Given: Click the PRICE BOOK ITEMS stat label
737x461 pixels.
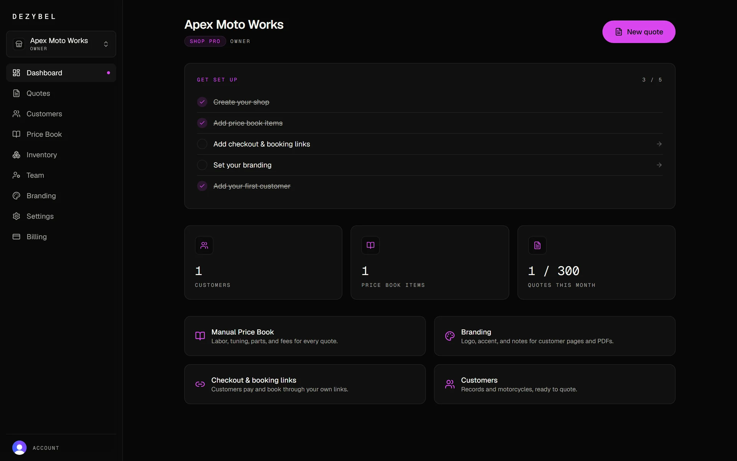Looking at the screenshot, I should pyautogui.click(x=393, y=285).
